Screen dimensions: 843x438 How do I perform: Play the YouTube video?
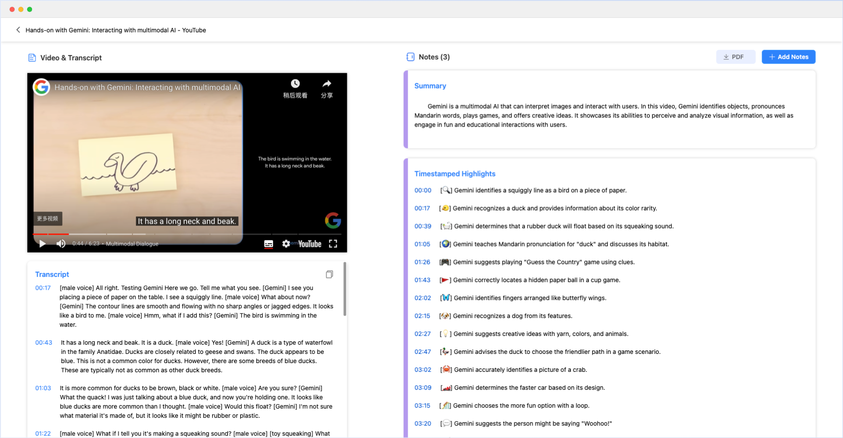pos(43,244)
